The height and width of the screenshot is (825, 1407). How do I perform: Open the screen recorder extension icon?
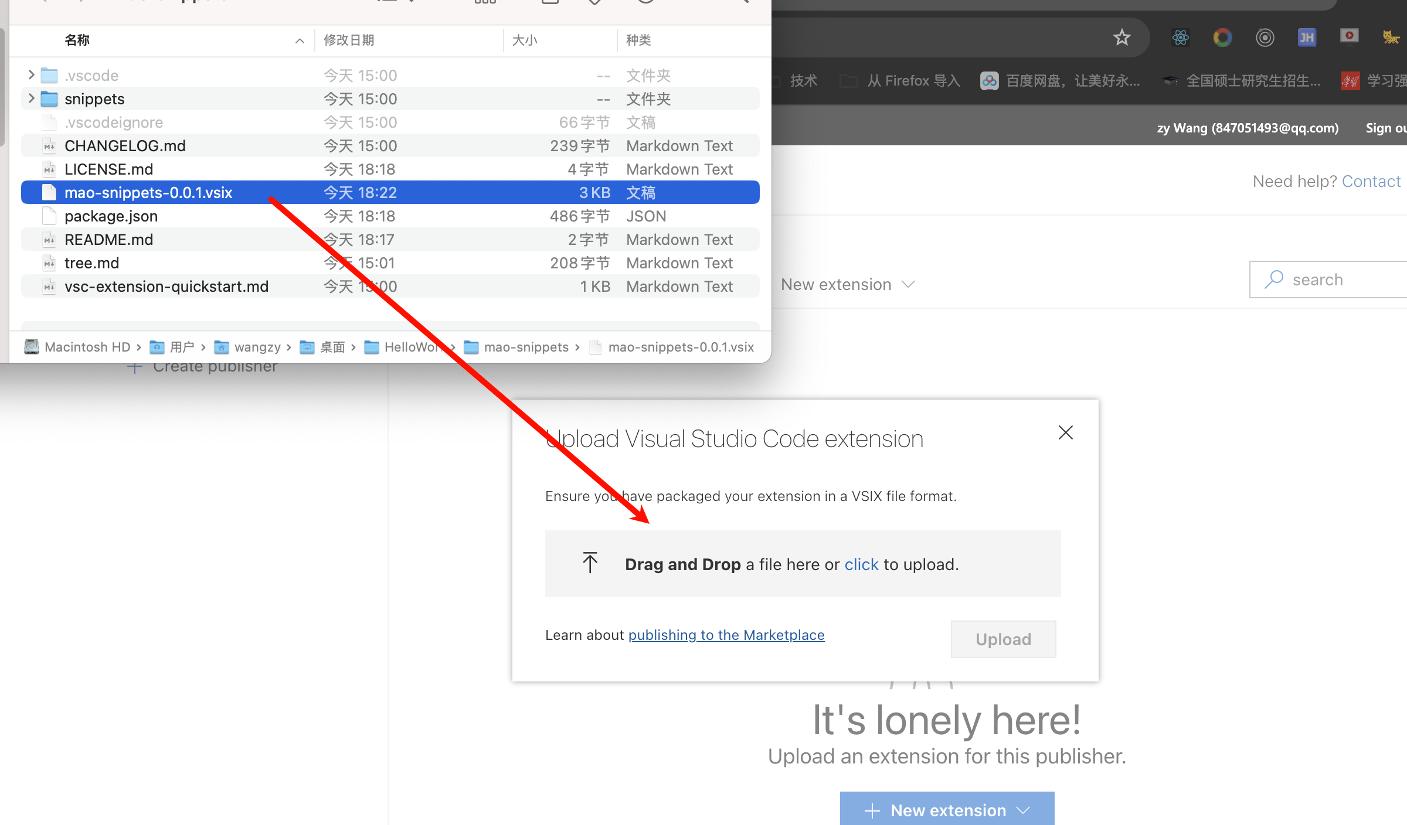(x=1349, y=36)
